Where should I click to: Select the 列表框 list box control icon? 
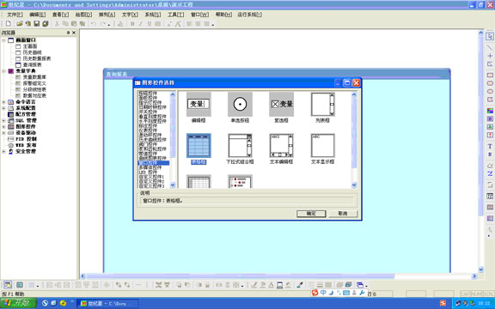322,104
